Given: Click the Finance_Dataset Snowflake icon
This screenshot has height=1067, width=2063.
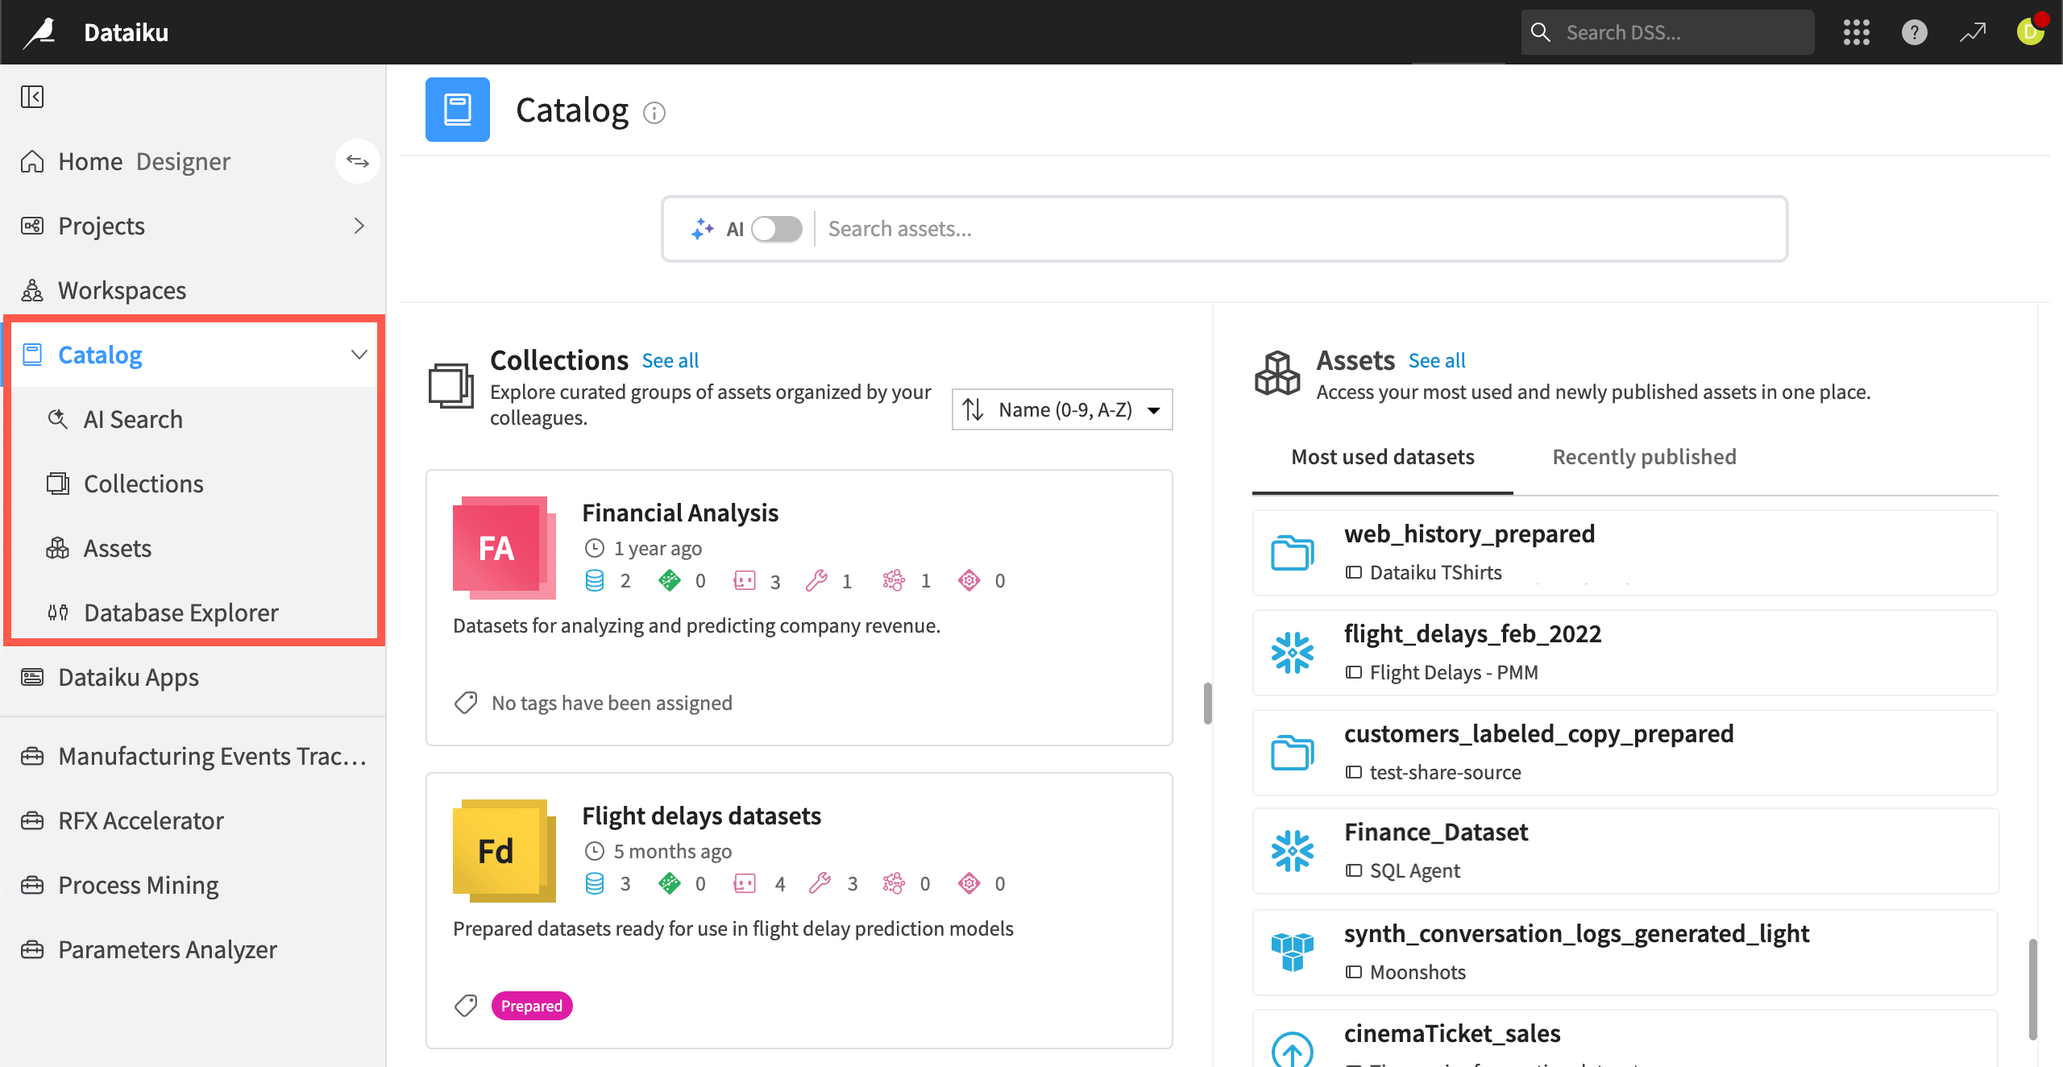Looking at the screenshot, I should click(x=1293, y=851).
